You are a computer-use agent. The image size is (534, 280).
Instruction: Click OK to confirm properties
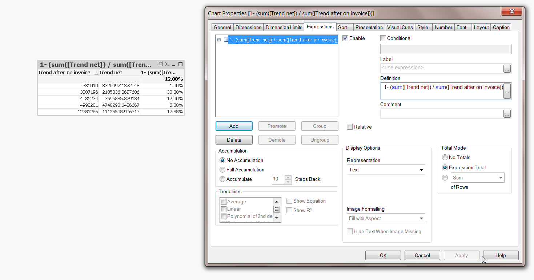coord(383,255)
